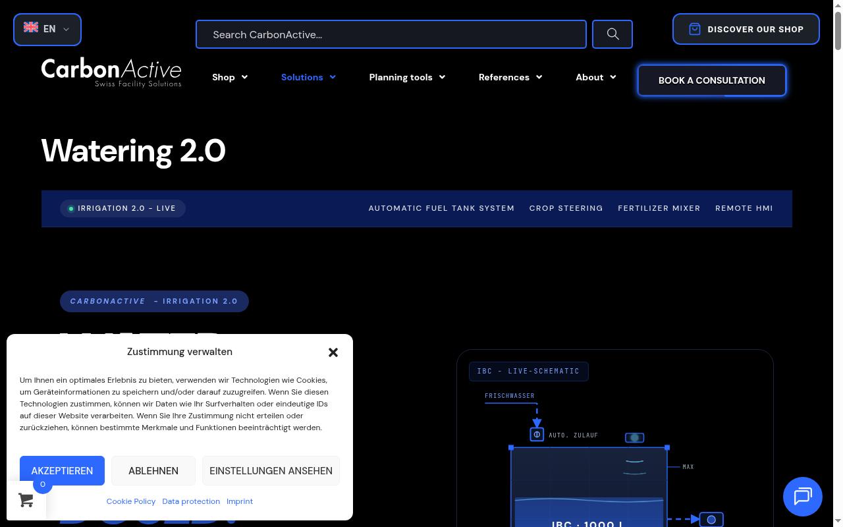Click the IBC - Live-Schematic label
The image size is (843, 527).
(x=529, y=372)
